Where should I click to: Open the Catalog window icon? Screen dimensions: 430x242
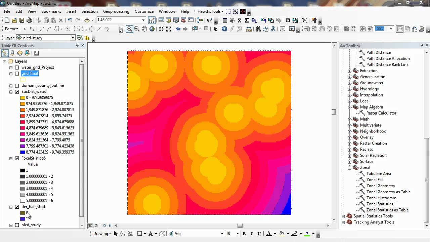(169, 20)
